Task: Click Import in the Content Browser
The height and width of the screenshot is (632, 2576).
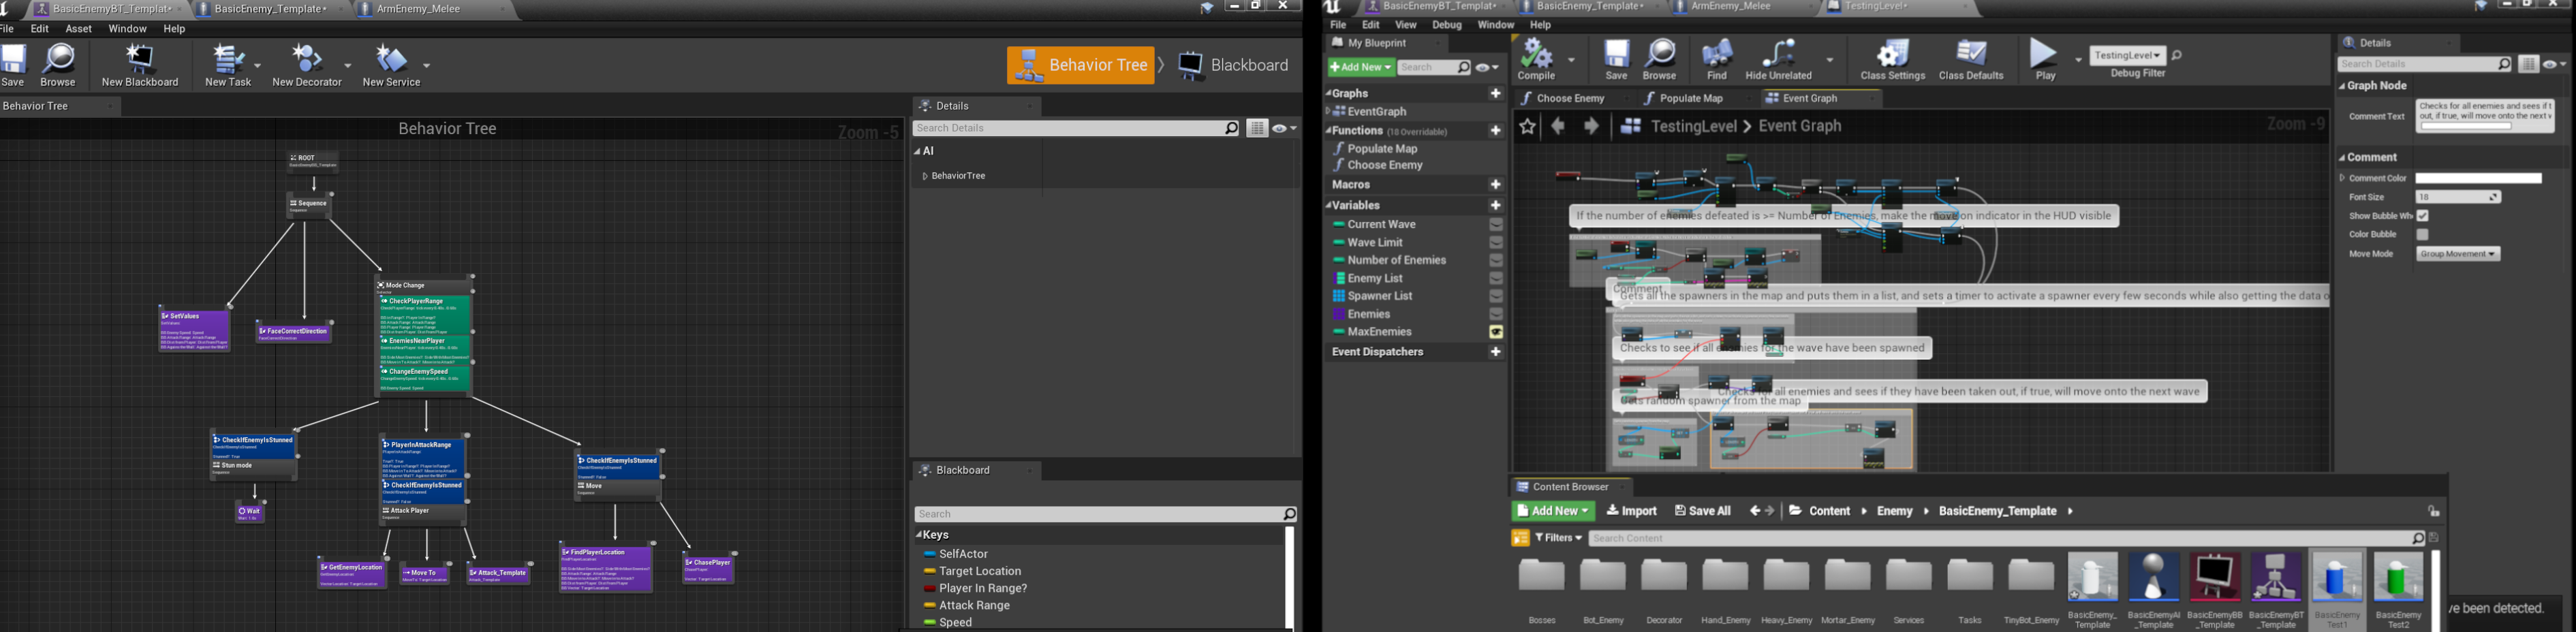Action: [1632, 511]
